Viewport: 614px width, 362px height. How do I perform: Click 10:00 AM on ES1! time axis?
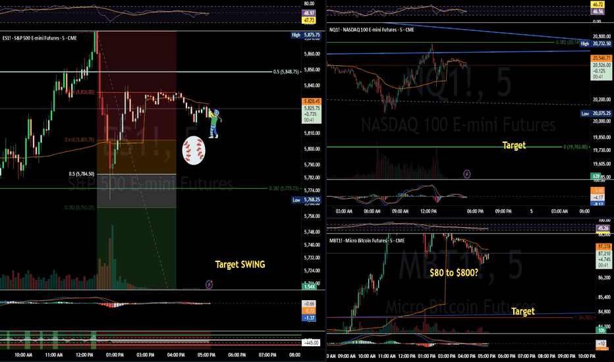tap(23, 355)
